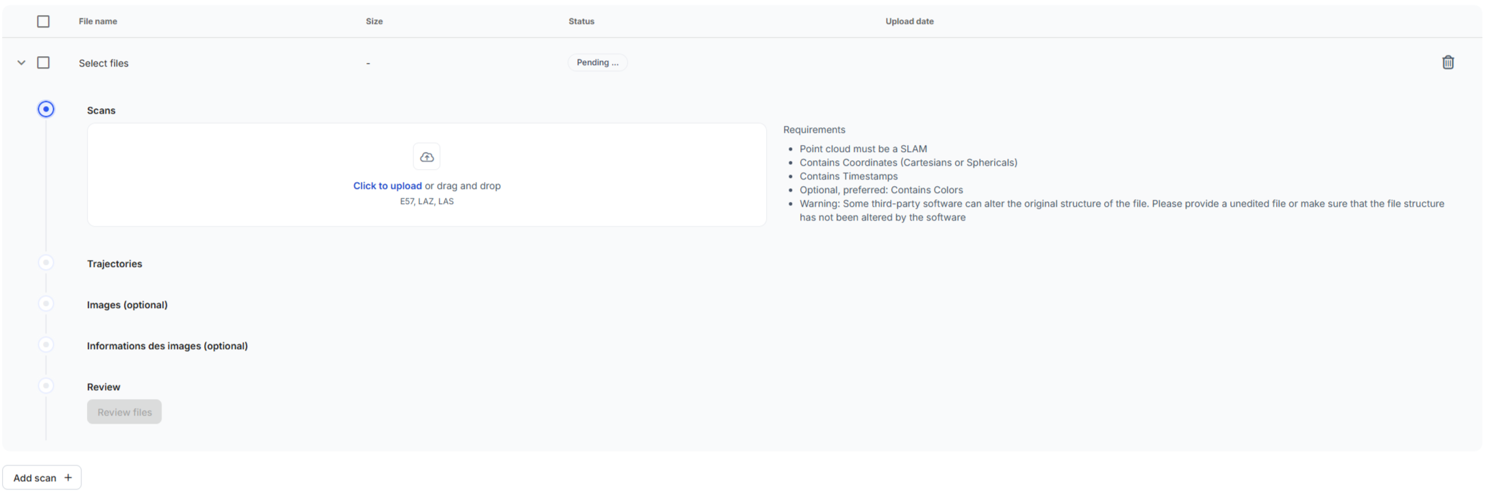This screenshot has width=1485, height=499.
Task: Sort by File name column header
Action: pyautogui.click(x=98, y=21)
